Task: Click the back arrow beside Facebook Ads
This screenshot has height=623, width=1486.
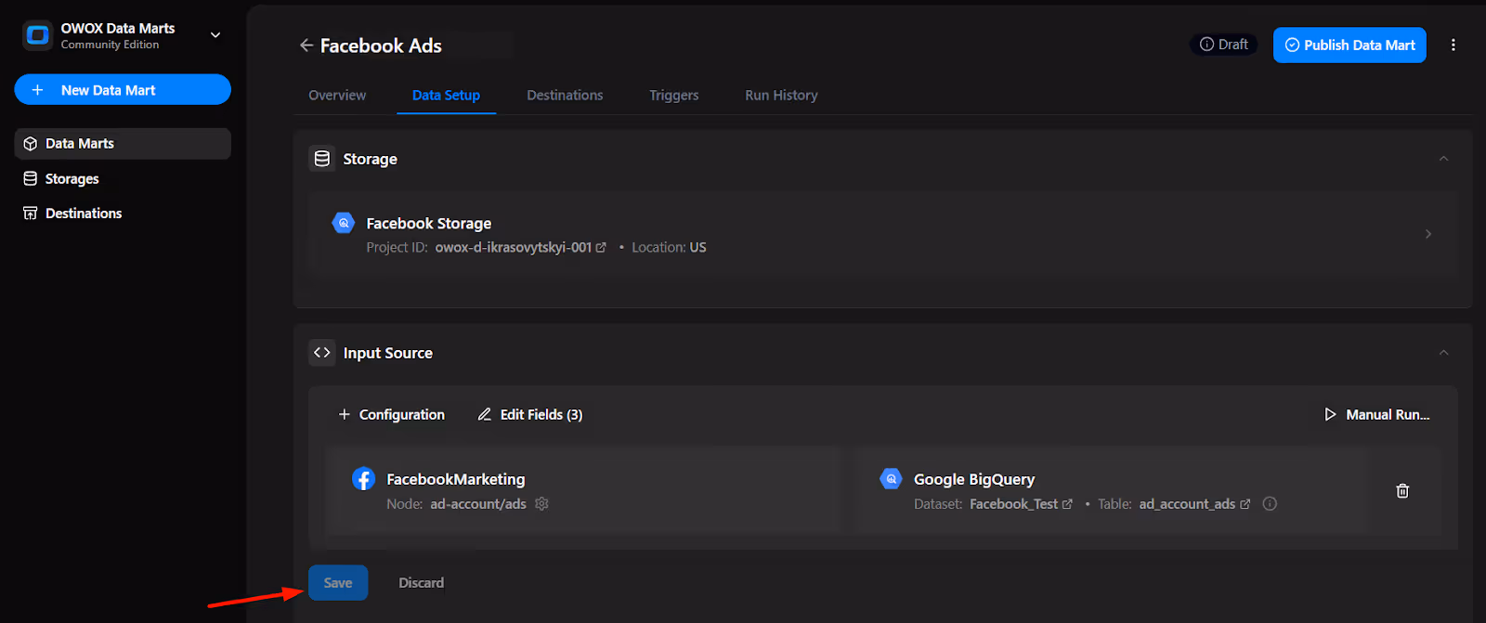Action: tap(306, 45)
